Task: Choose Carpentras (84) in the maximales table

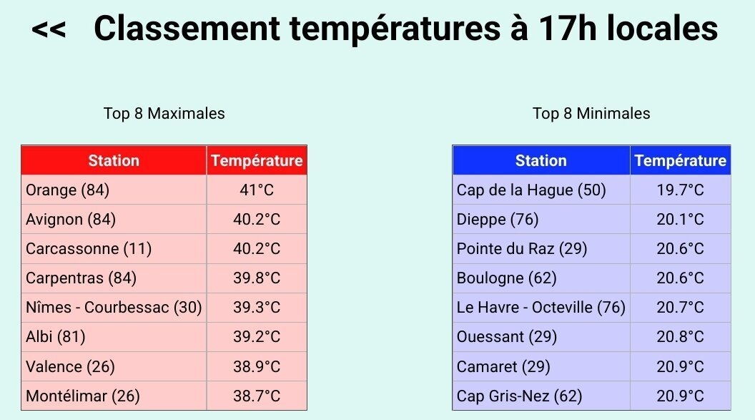Action: [x=81, y=278]
